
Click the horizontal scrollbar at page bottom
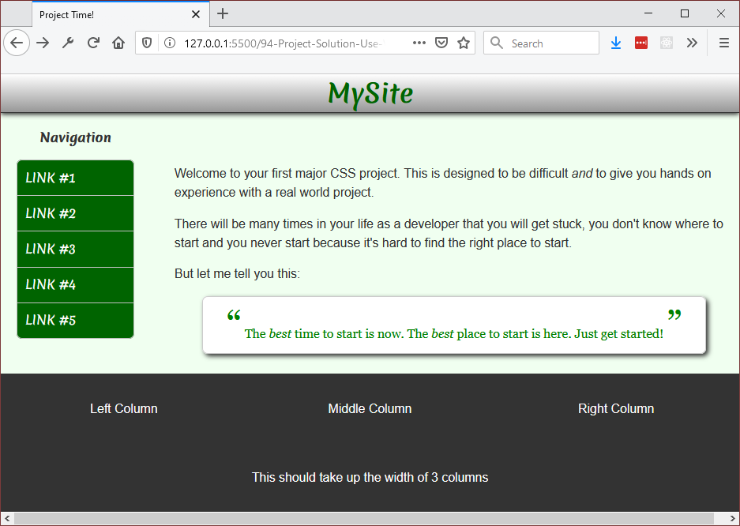(363, 518)
